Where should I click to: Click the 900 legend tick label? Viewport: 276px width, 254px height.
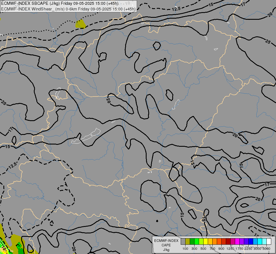coord(221,249)
